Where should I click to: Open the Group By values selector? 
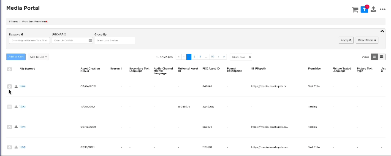(x=115, y=40)
